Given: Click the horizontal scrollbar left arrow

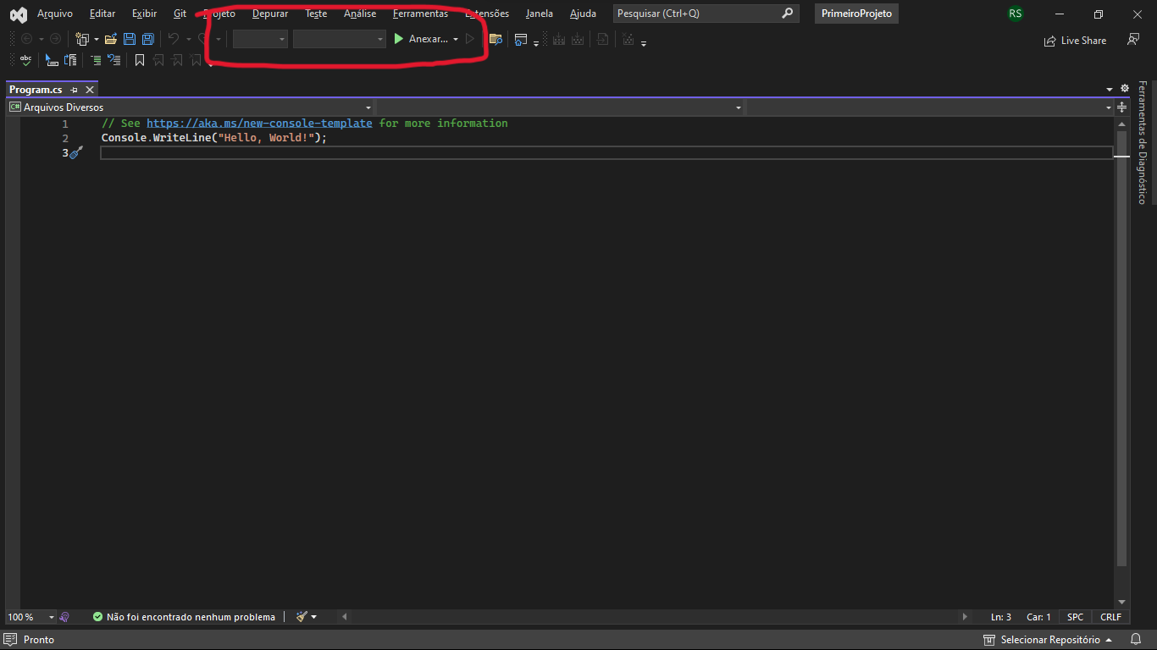Looking at the screenshot, I should coord(345,617).
